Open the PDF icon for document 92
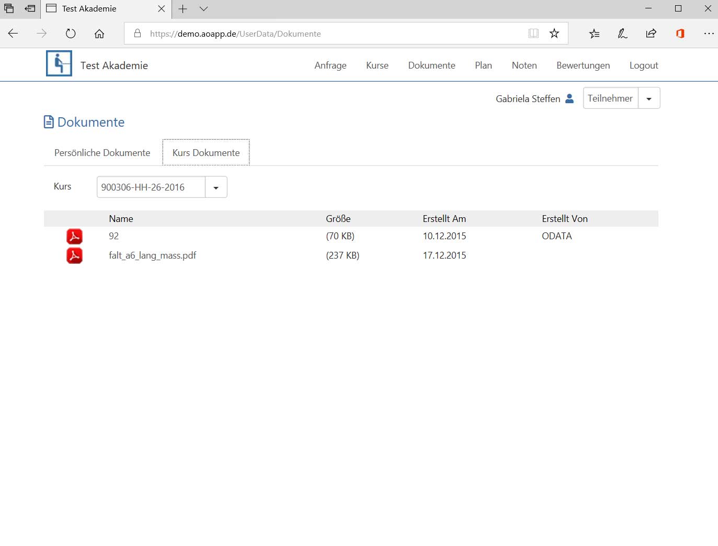 (x=74, y=237)
